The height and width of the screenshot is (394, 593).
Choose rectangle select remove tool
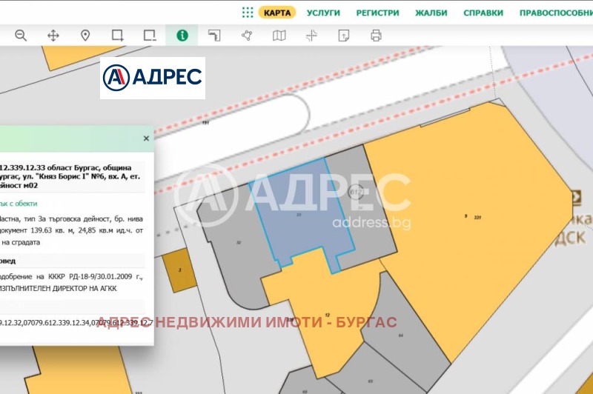pyautogui.click(x=150, y=36)
